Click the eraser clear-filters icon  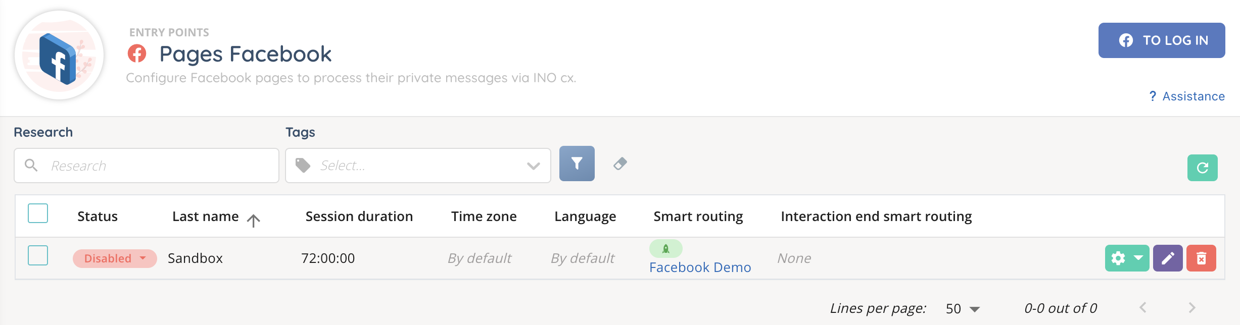click(620, 164)
